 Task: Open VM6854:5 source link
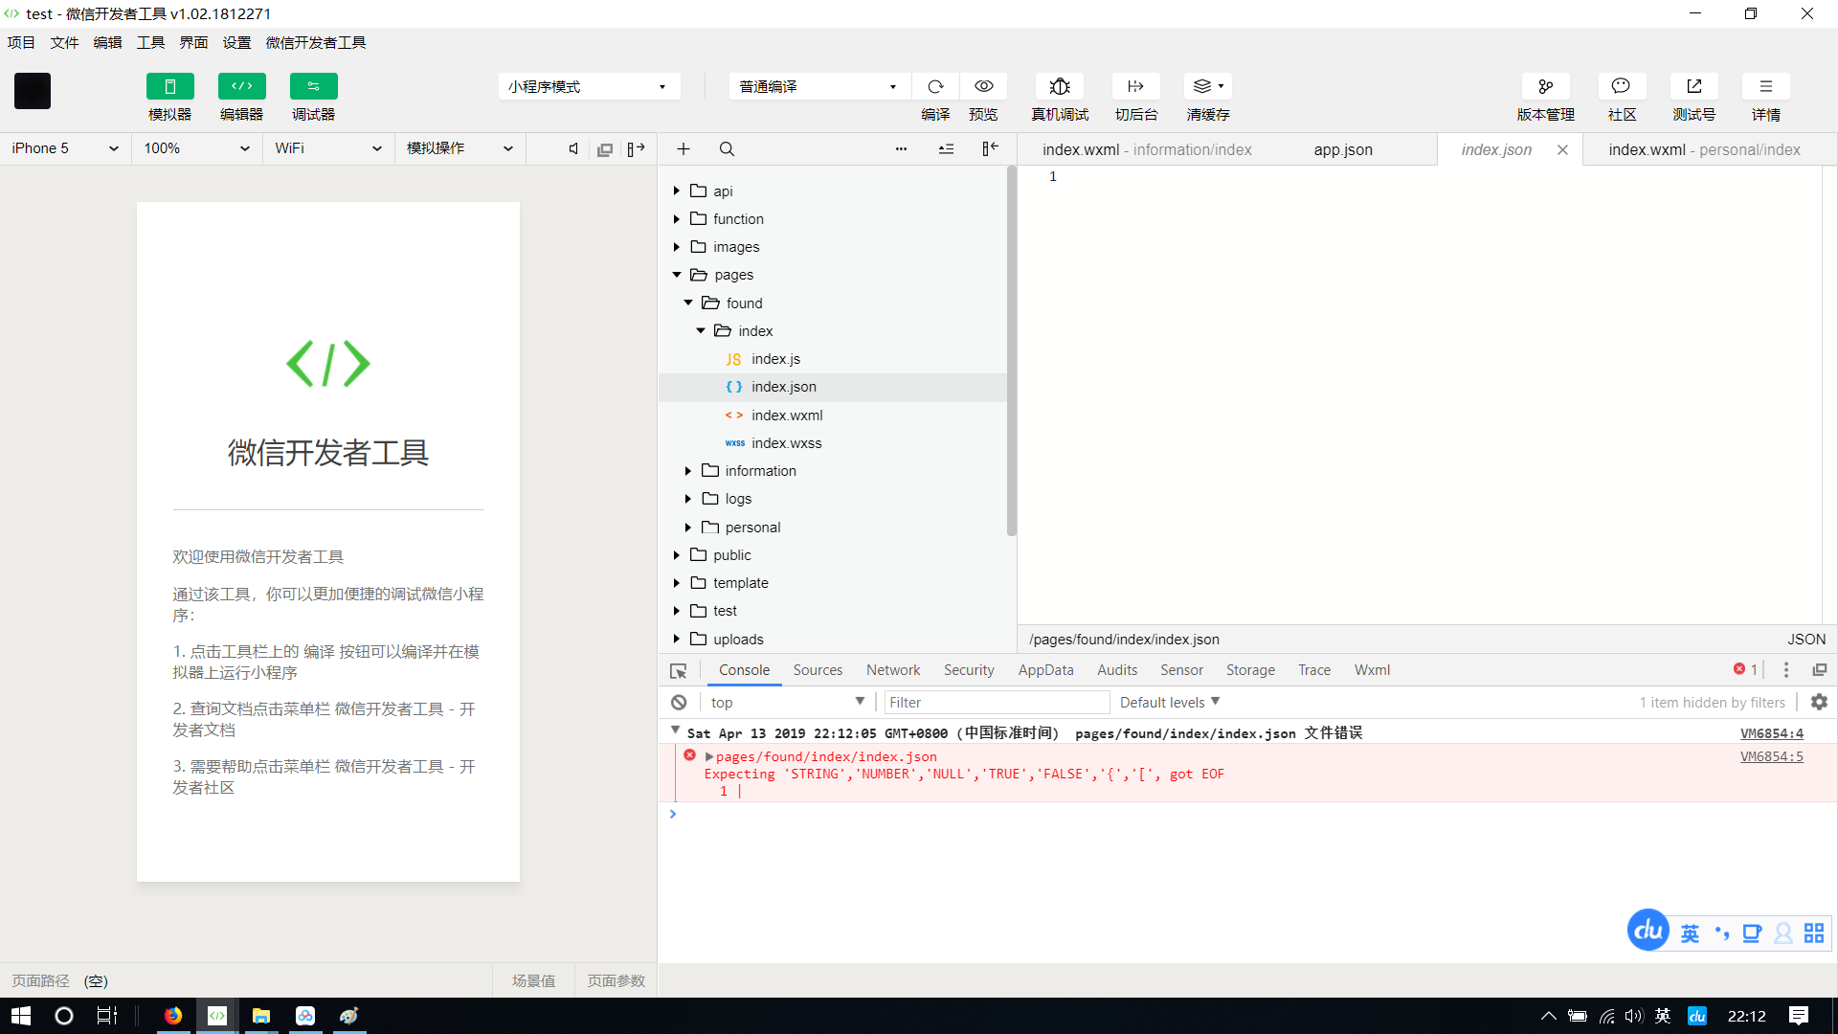coord(1771,756)
